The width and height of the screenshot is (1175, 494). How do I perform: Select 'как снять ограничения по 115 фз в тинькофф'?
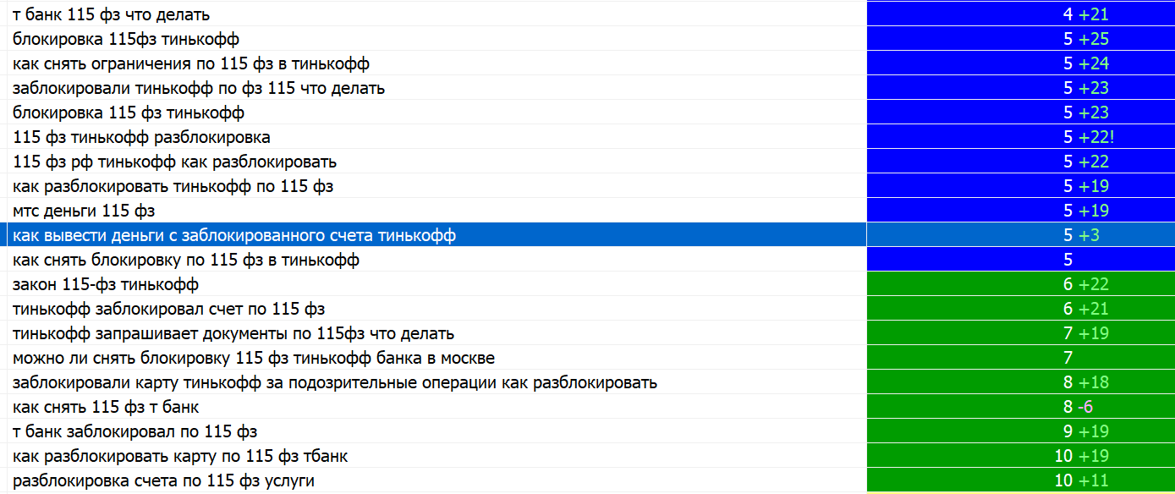191,63
